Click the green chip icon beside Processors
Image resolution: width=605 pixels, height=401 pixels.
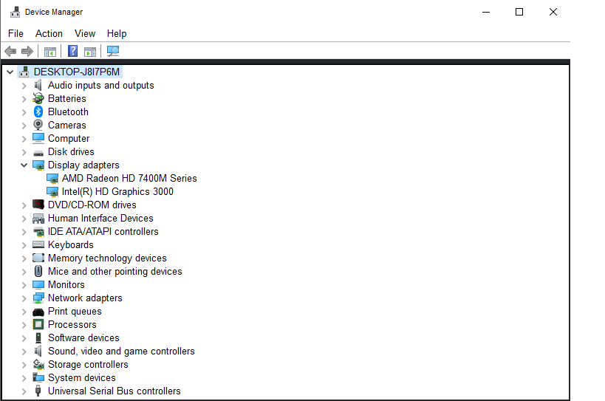click(38, 324)
